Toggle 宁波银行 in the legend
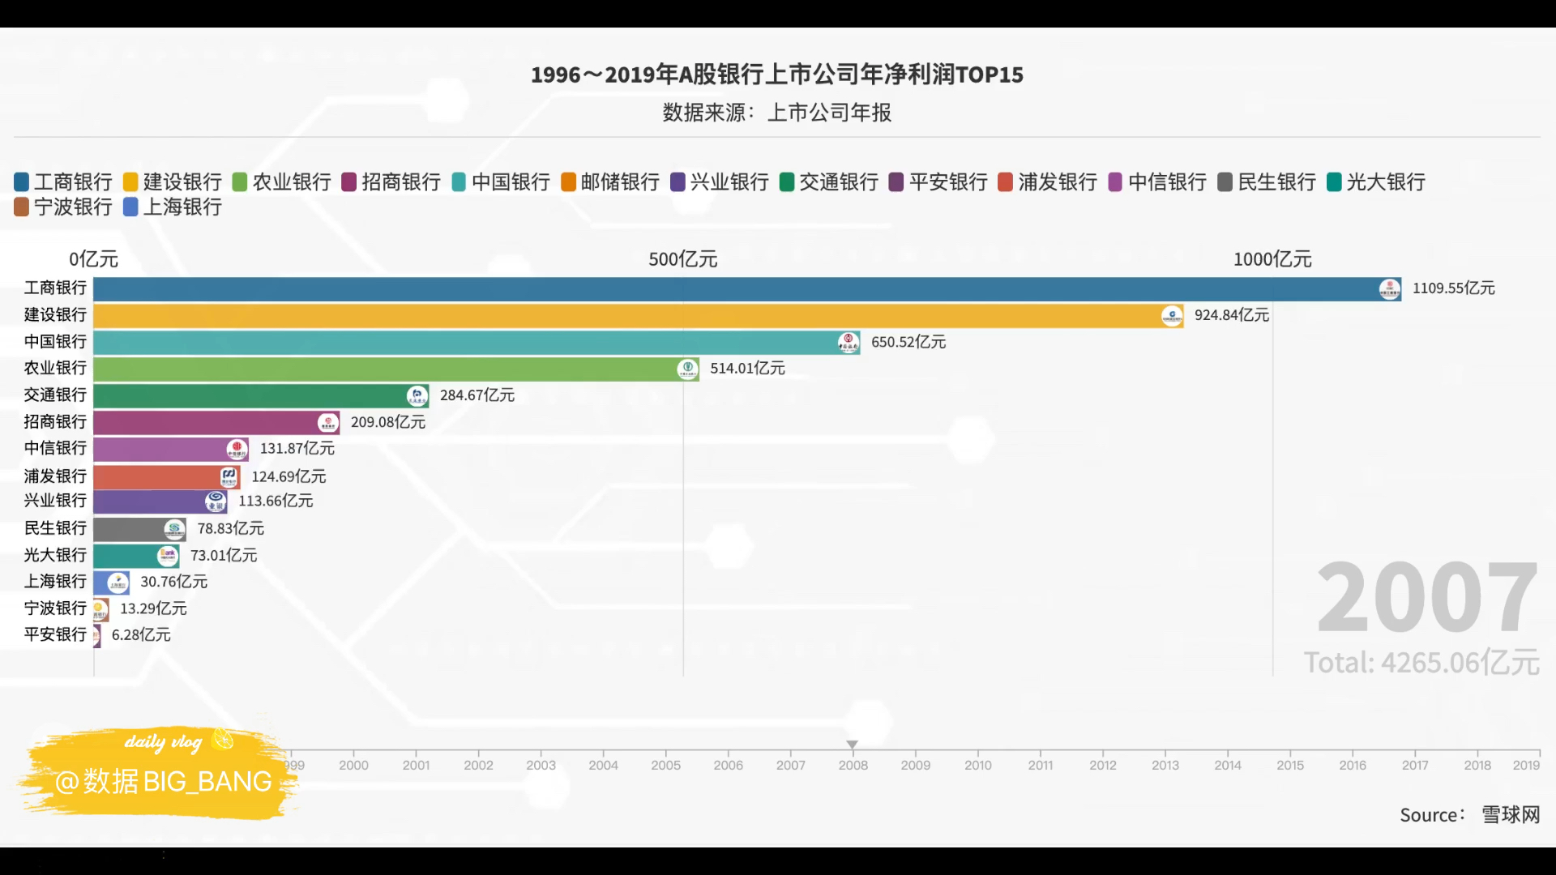 (x=63, y=207)
